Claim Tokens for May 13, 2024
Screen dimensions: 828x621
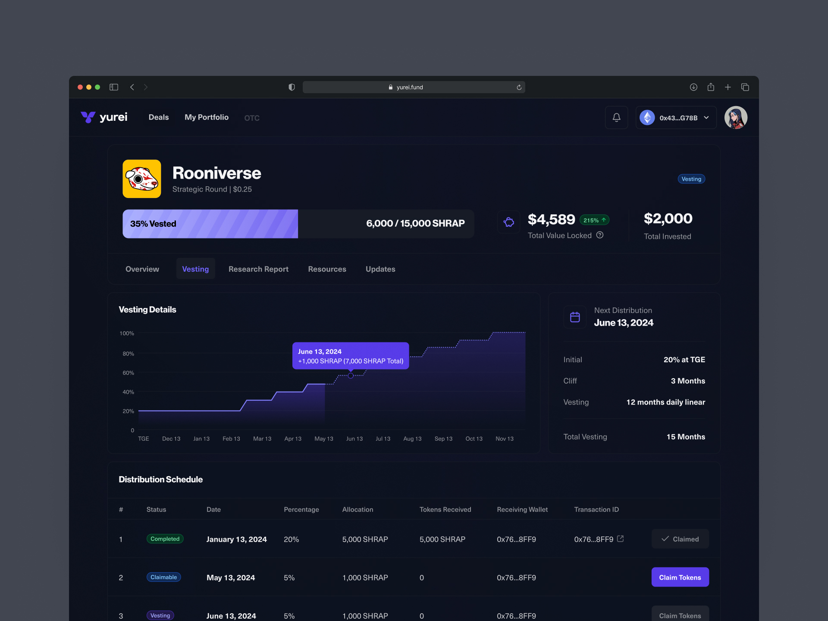(680, 577)
